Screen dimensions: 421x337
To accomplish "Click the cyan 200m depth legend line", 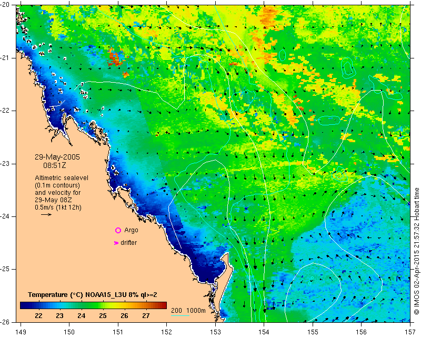I will 180,315.
